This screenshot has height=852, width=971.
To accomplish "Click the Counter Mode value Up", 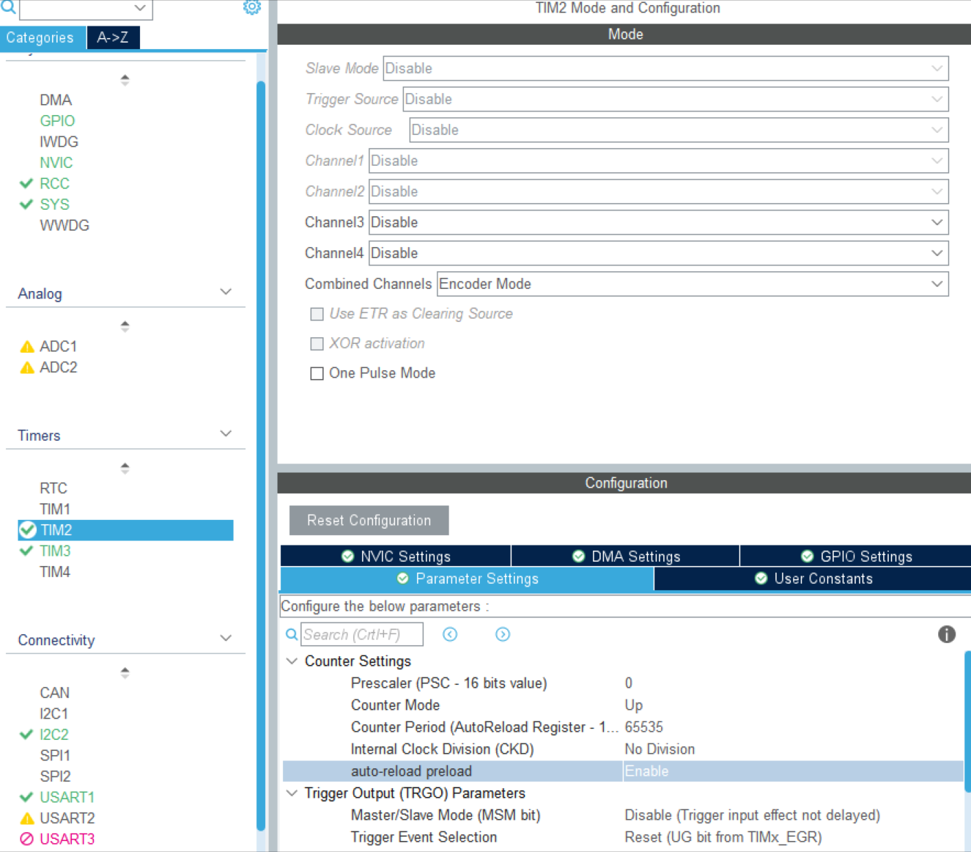I will (x=633, y=705).
